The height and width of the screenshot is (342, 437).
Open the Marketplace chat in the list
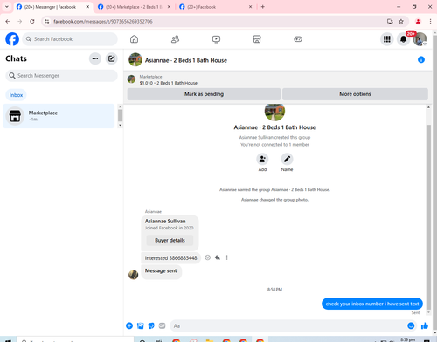pos(59,116)
